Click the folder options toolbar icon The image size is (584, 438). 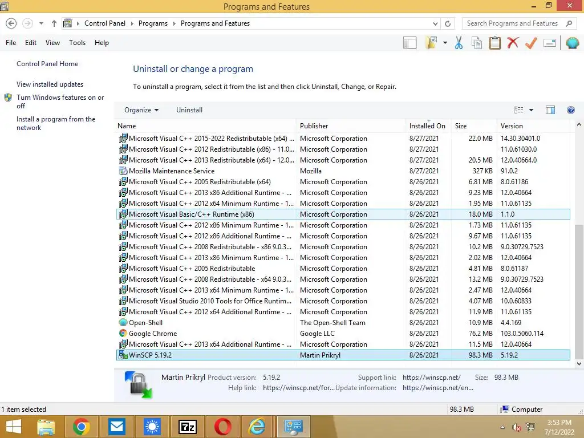(x=431, y=43)
